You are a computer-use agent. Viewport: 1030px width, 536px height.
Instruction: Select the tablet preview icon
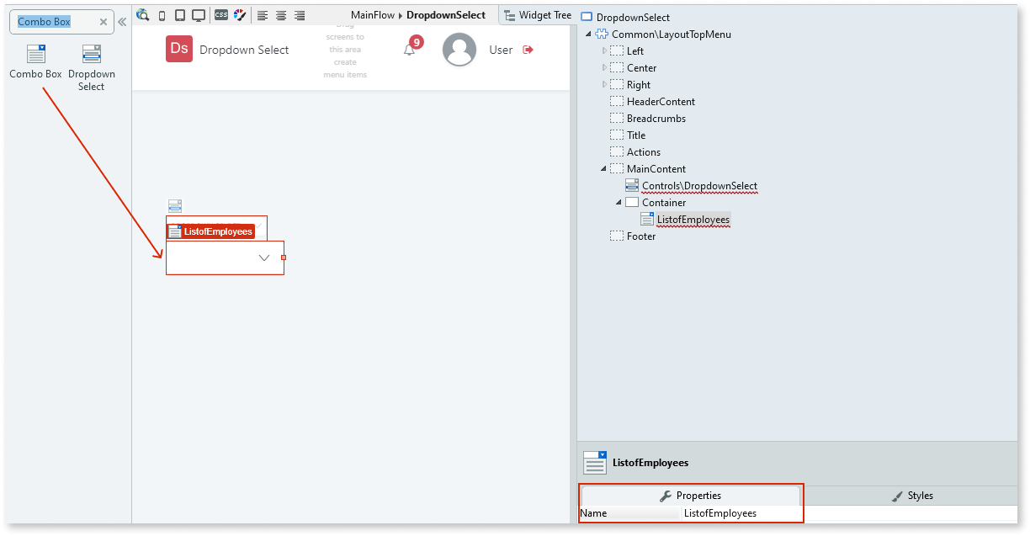179,14
